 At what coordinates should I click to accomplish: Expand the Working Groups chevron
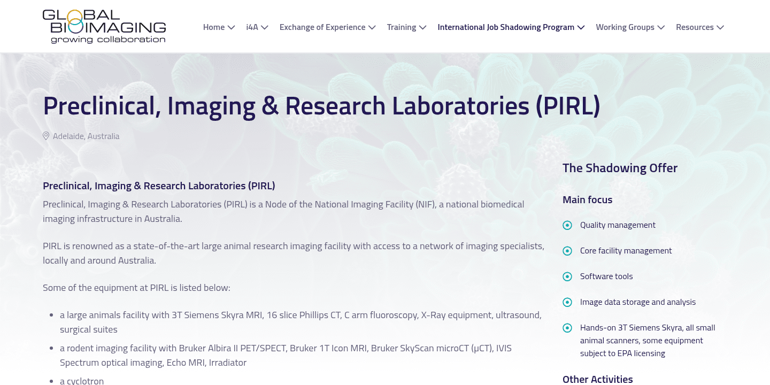[x=661, y=27]
